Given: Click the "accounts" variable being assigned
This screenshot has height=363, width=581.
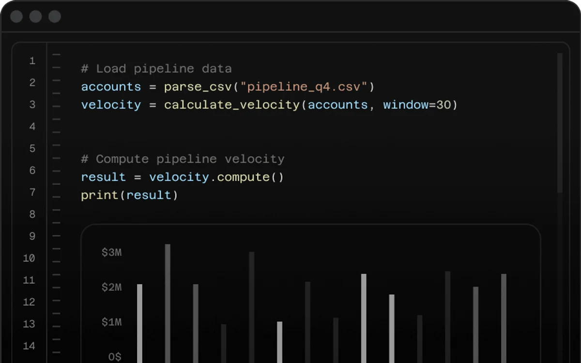Looking at the screenshot, I should pyautogui.click(x=111, y=87).
